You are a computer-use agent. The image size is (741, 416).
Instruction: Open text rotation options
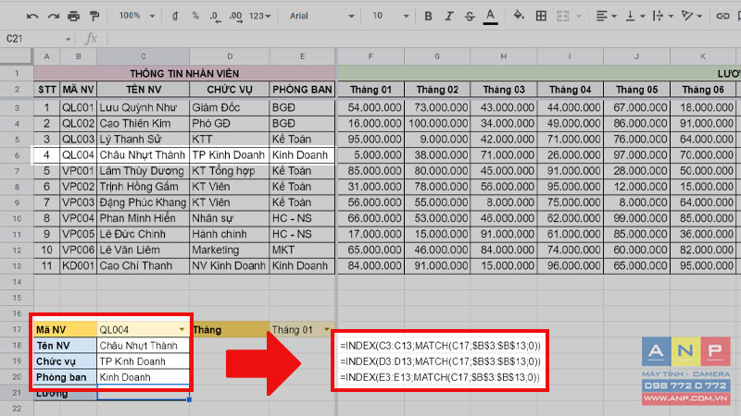tap(691, 16)
